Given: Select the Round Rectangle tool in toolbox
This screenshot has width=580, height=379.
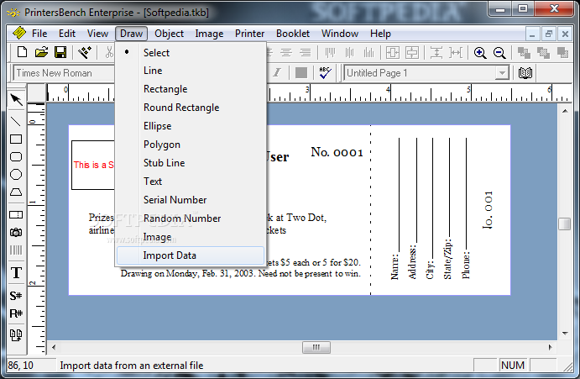Looking at the screenshot, I should [16, 156].
